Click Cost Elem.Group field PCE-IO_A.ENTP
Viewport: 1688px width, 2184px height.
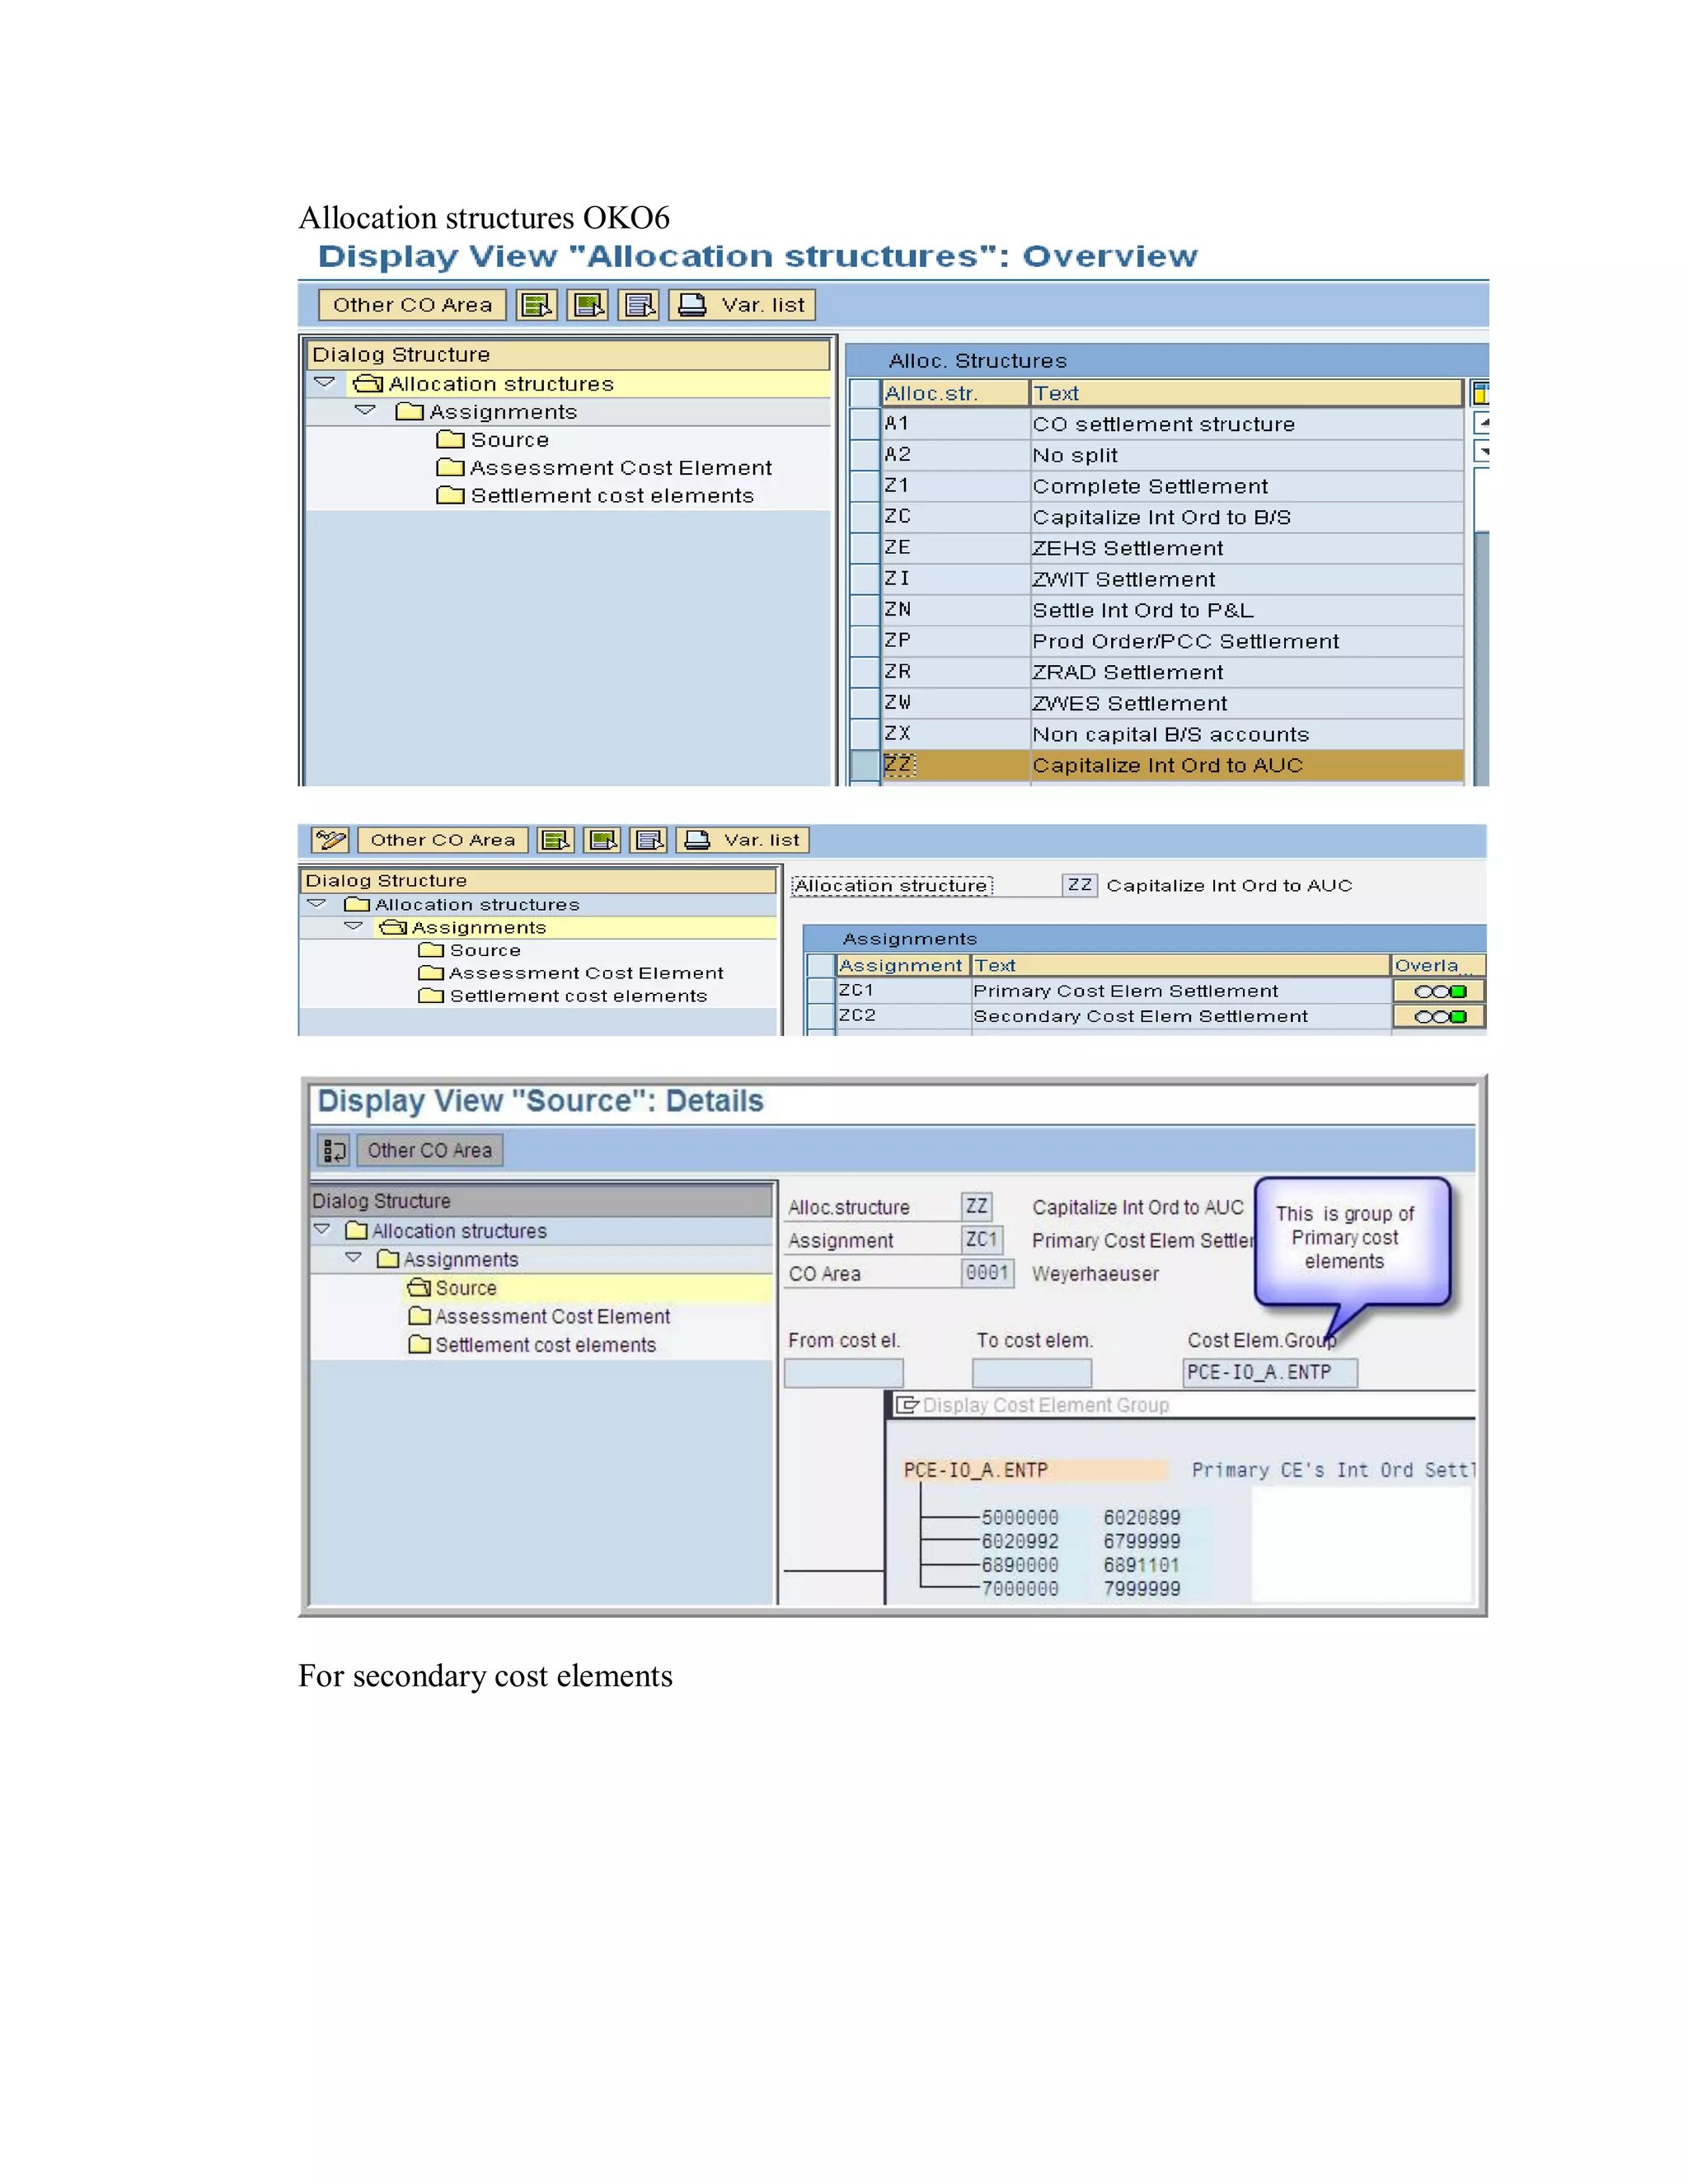click(1270, 1373)
